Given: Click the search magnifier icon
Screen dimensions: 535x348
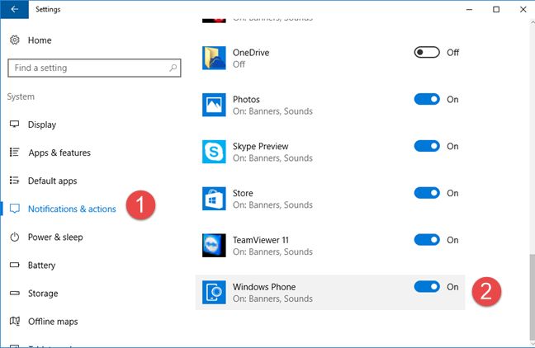Looking at the screenshot, I should click(x=173, y=68).
